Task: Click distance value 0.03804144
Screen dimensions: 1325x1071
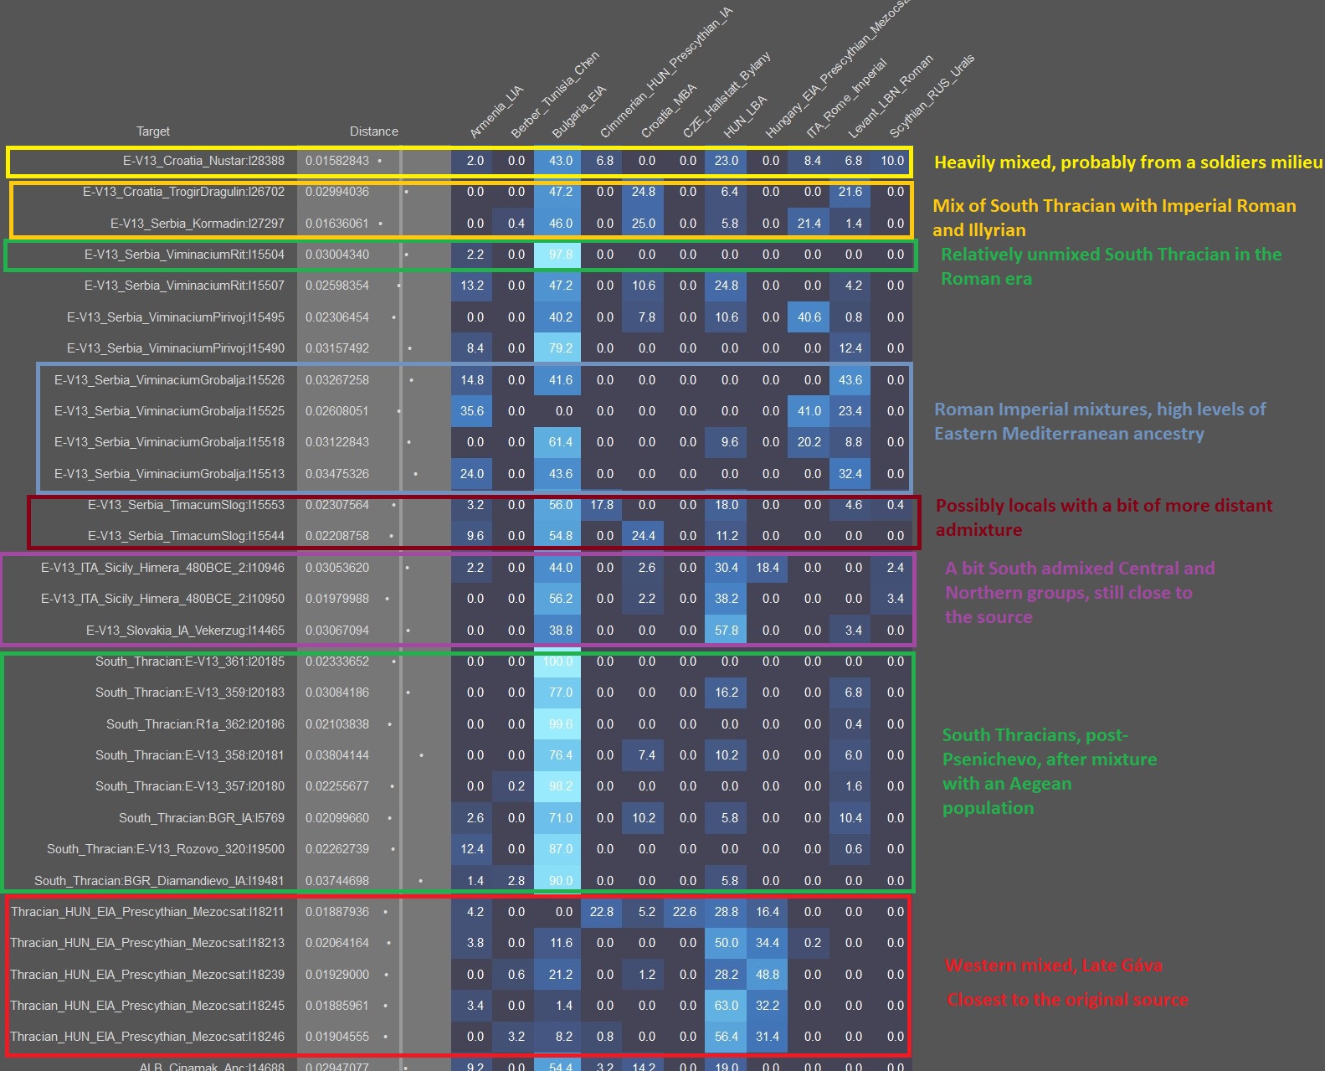Action: pyautogui.click(x=336, y=755)
